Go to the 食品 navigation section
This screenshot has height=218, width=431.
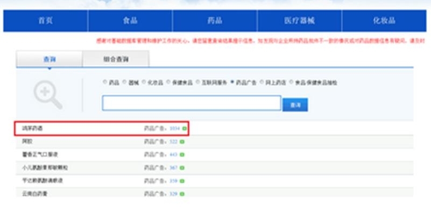click(x=130, y=20)
